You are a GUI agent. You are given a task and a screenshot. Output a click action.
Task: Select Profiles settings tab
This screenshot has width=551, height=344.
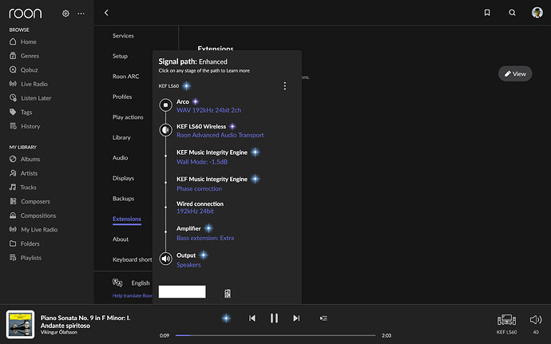point(122,97)
